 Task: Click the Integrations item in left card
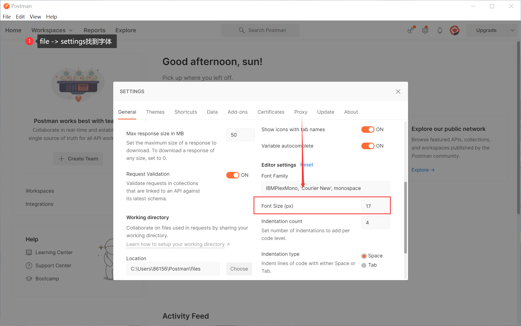click(x=40, y=204)
